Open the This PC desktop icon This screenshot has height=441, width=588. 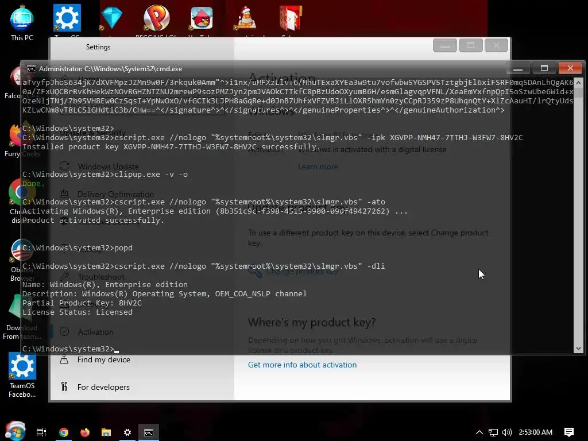[x=22, y=23]
